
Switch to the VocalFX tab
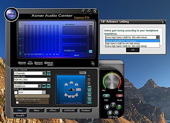(x=20, y=116)
